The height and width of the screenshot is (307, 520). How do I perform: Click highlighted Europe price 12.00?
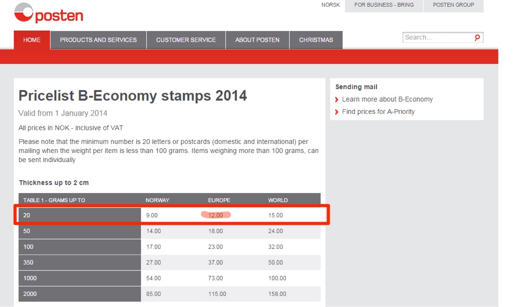point(216,216)
